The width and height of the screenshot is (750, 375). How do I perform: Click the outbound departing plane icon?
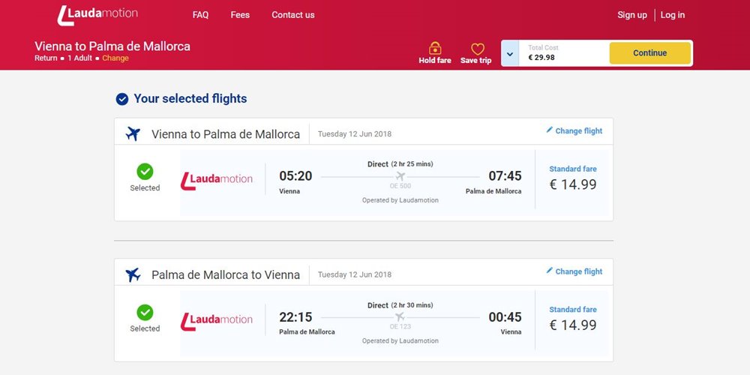pyautogui.click(x=133, y=134)
